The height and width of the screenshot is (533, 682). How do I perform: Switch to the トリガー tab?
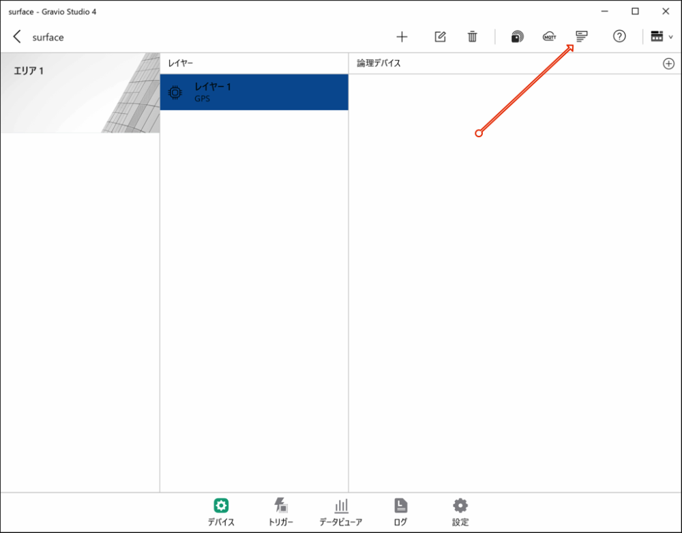coord(281,512)
